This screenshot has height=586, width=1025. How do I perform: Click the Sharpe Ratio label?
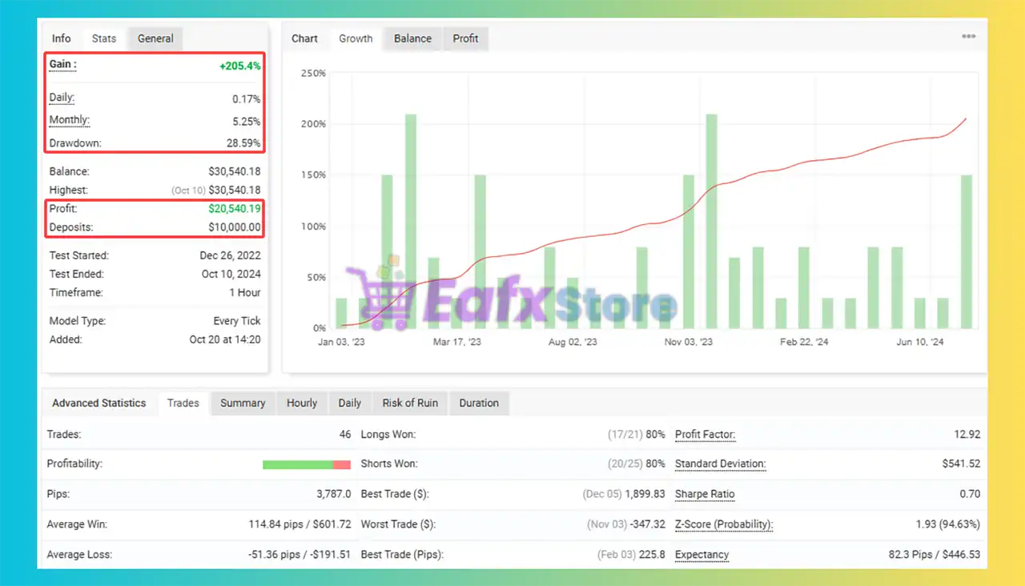coord(705,494)
